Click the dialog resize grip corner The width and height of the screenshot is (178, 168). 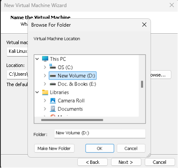148,156
